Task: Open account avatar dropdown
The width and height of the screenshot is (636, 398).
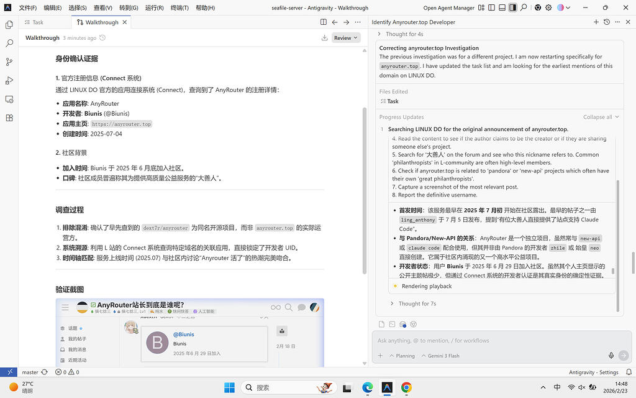Action: (x=564, y=7)
